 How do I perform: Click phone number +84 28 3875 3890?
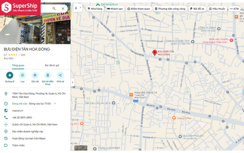22,118
